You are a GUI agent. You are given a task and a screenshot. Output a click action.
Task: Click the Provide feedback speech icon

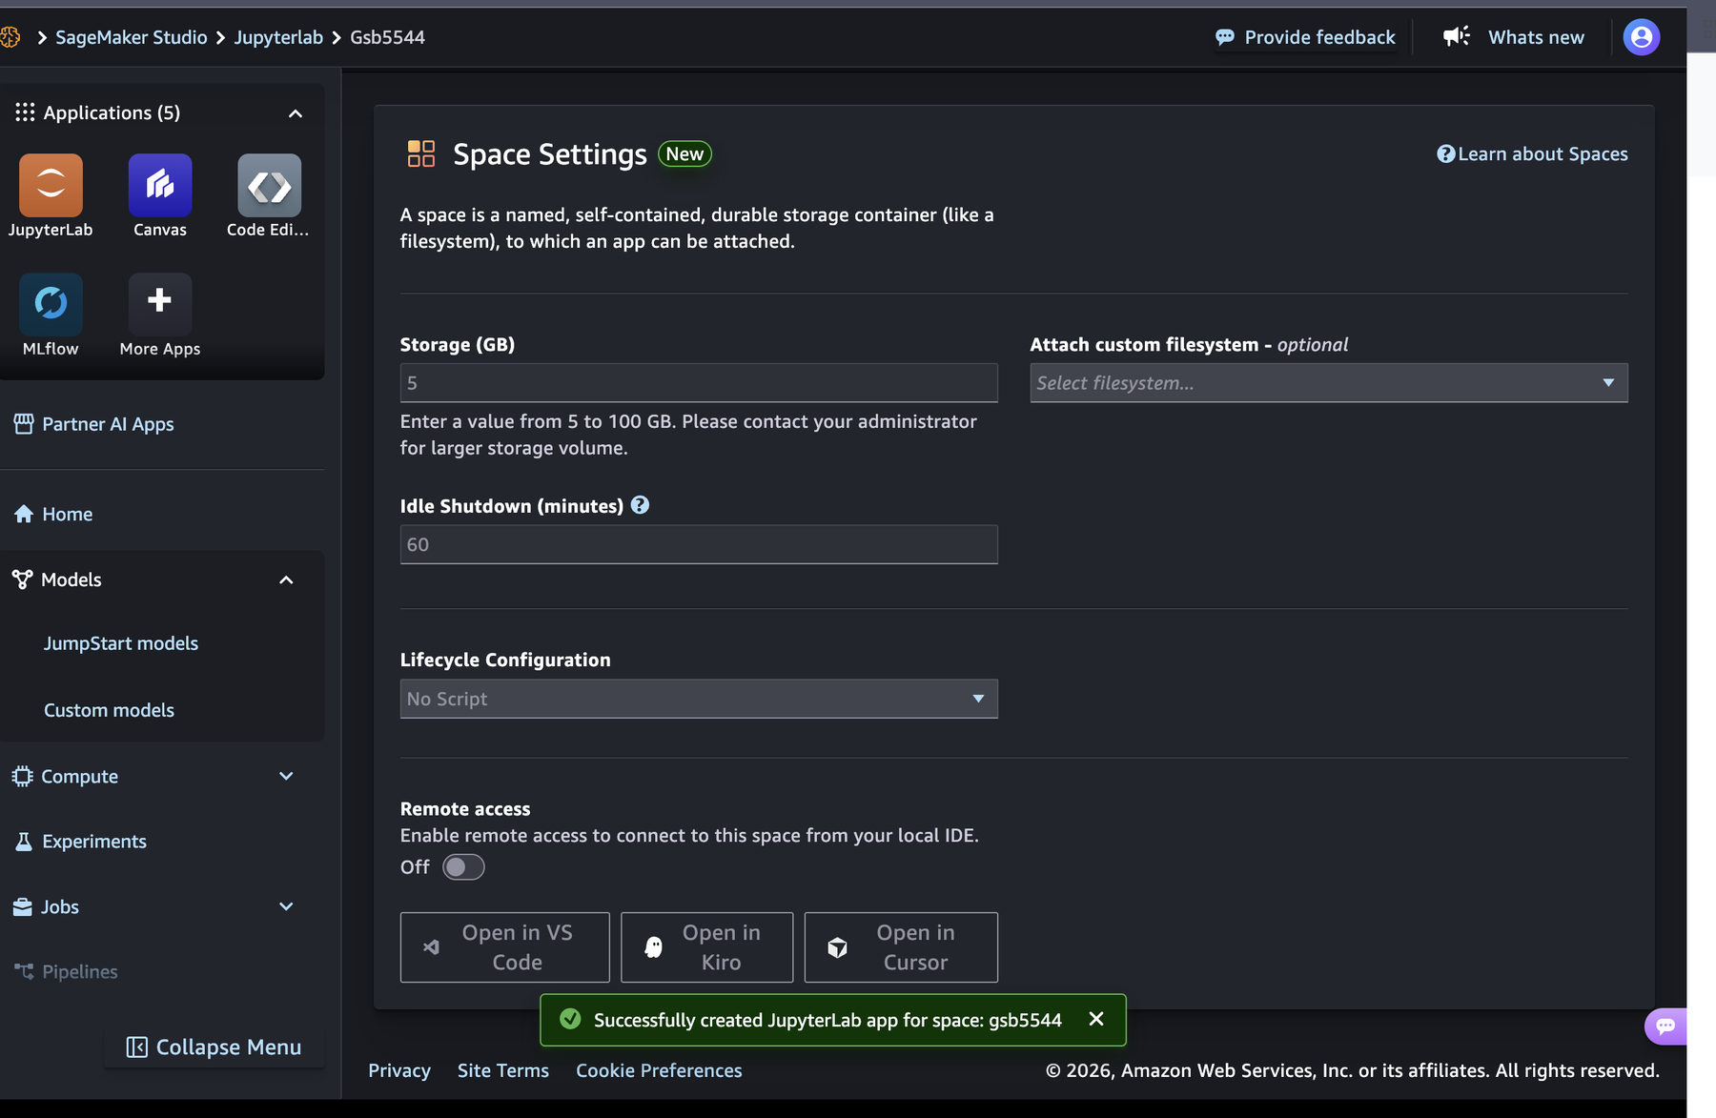(x=1225, y=37)
